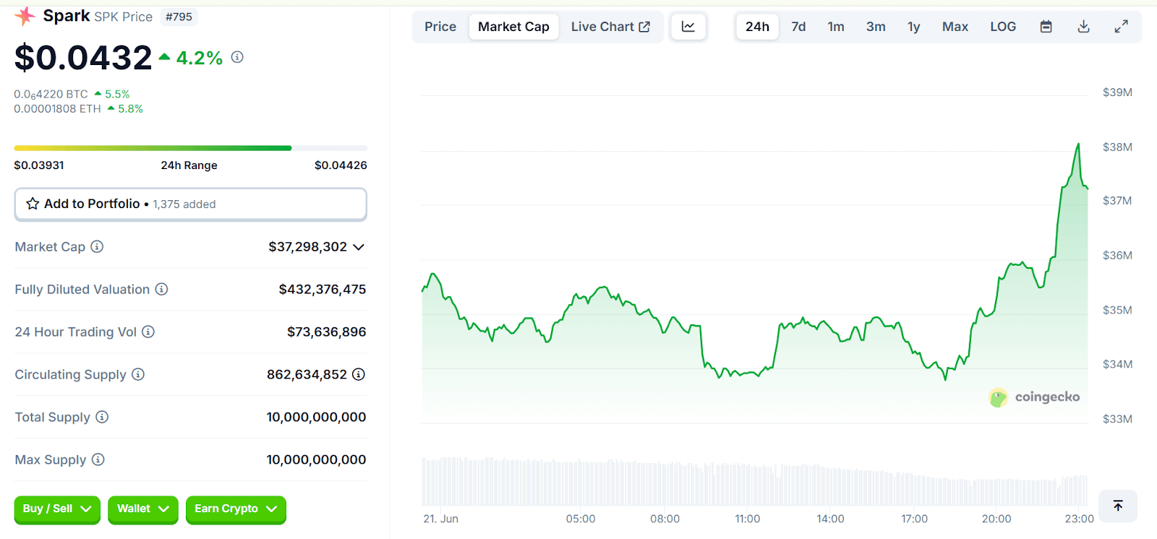Click the $0.0432 price value
Image resolution: width=1157 pixels, height=539 pixels.
[x=83, y=57]
